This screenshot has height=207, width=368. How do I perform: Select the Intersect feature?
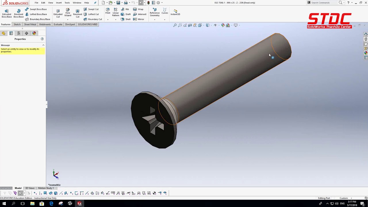coord(139,14)
